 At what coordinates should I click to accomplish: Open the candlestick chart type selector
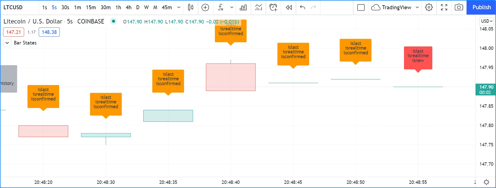(x=190, y=8)
